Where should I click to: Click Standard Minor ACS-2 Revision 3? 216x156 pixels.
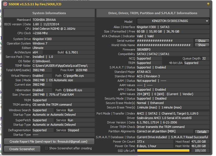(148, 76)
